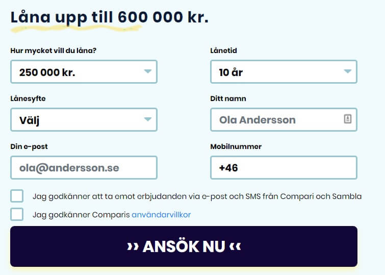The height and width of the screenshot is (275, 385).
Task: Click the 'Jag godkänner att ta emot erbjudanden' label text
Action: point(197,196)
